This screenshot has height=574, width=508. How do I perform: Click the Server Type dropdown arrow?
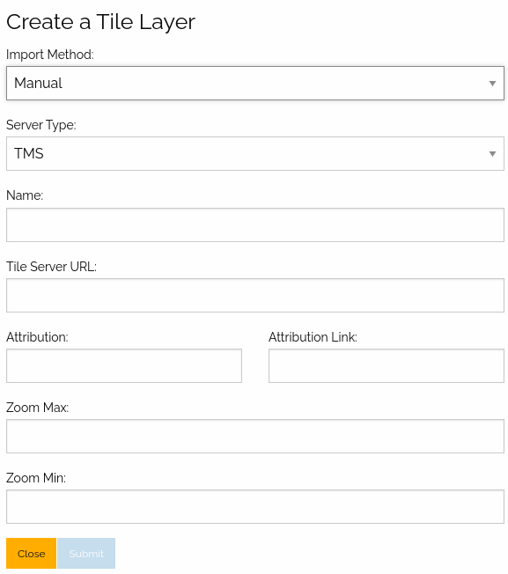[493, 154]
